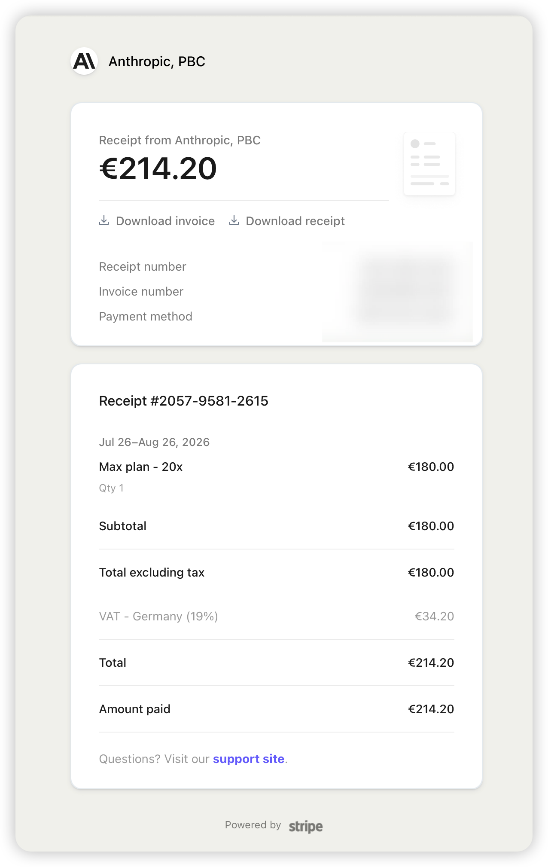The width and height of the screenshot is (548, 867).
Task: Click the Anthropic, PBC company name
Action: [x=157, y=61]
